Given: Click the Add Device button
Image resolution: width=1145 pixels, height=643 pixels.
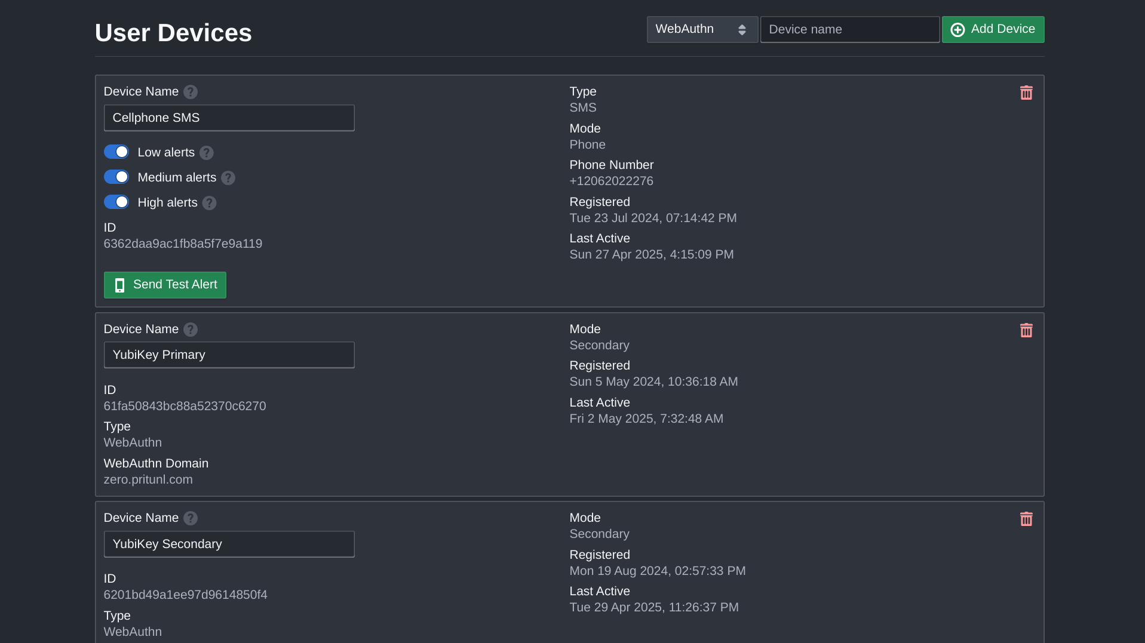Looking at the screenshot, I should 993,29.
